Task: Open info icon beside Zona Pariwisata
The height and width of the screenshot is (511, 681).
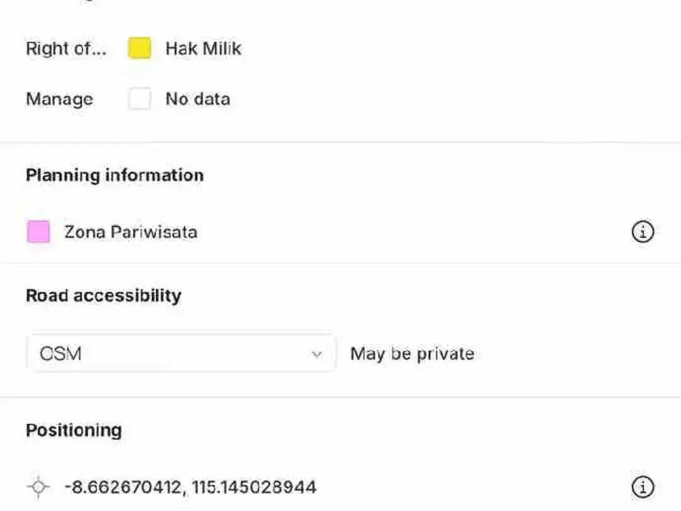Action: 643,232
